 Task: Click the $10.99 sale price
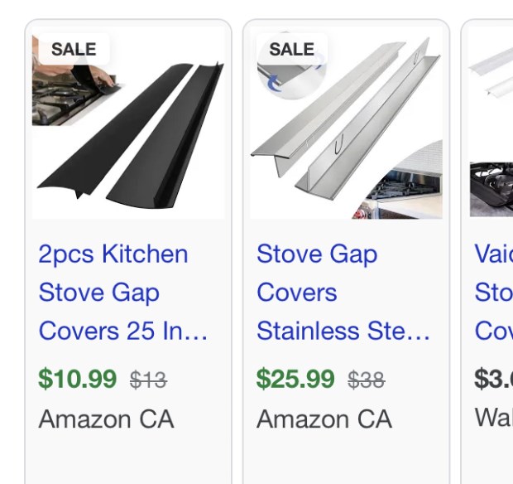coord(78,379)
